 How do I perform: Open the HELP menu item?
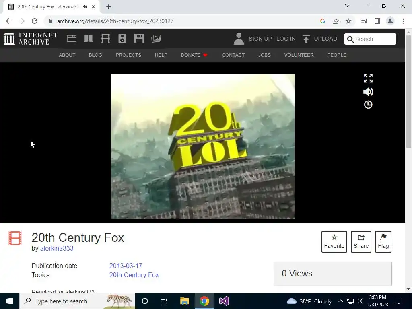pos(161,55)
